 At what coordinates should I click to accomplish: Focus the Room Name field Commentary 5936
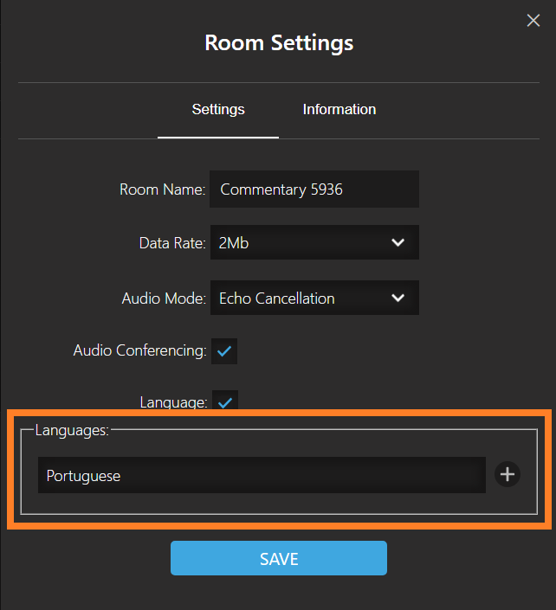click(x=314, y=189)
